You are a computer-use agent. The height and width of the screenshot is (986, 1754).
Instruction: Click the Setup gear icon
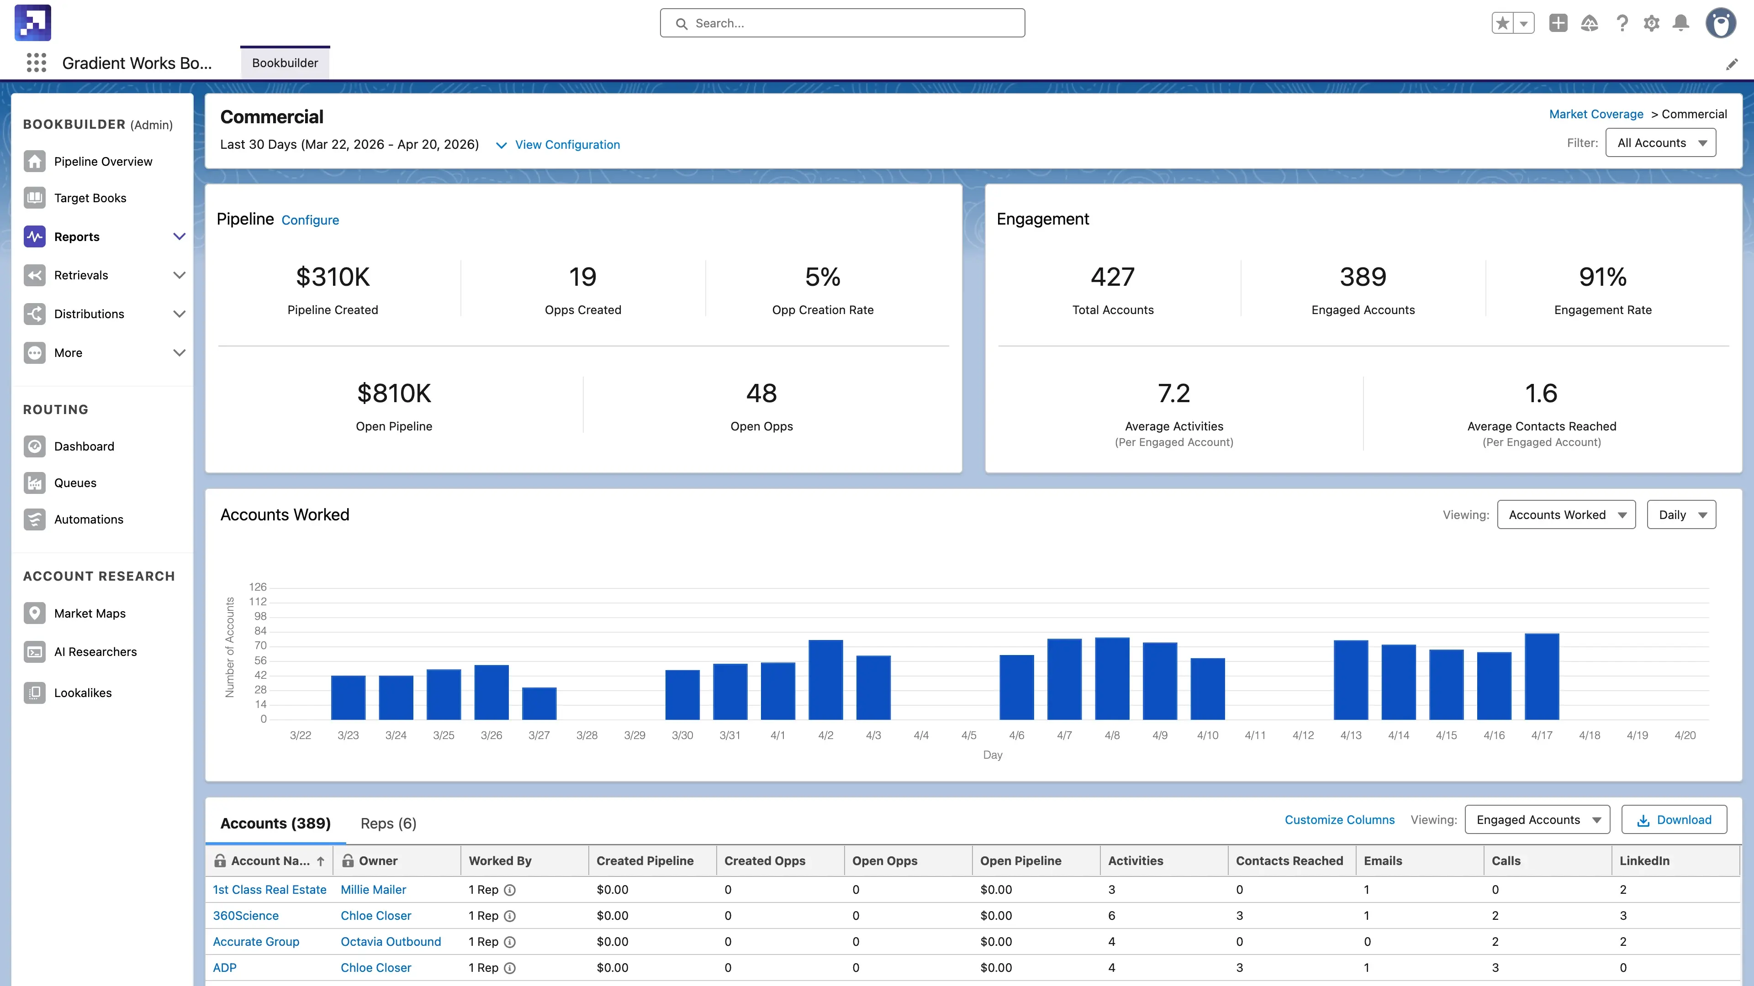pyautogui.click(x=1651, y=23)
